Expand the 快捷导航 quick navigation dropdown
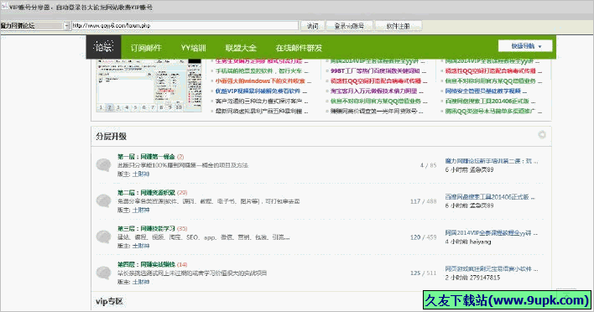The height and width of the screenshot is (312, 594). [x=525, y=46]
